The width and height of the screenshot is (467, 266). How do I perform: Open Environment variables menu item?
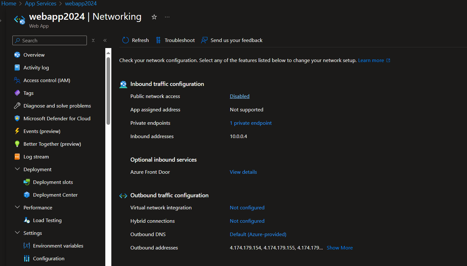click(58, 246)
